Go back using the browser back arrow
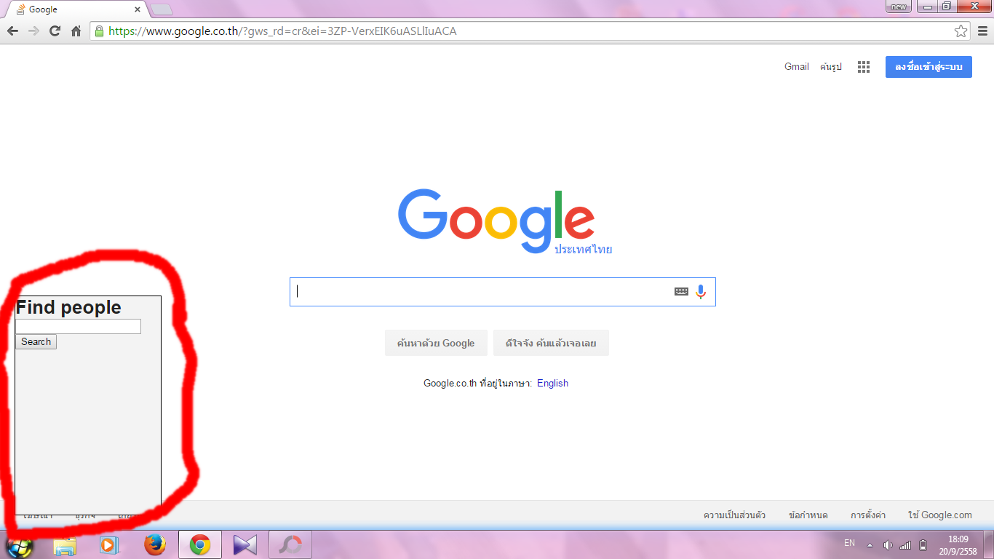The height and width of the screenshot is (559, 994). click(12, 31)
